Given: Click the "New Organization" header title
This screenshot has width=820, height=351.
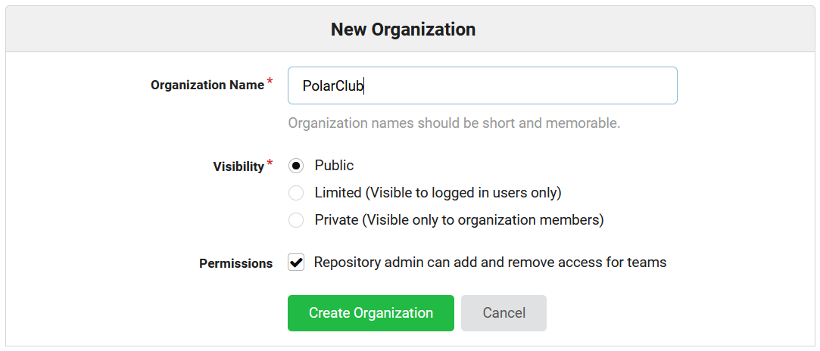Looking at the screenshot, I should pos(403,30).
